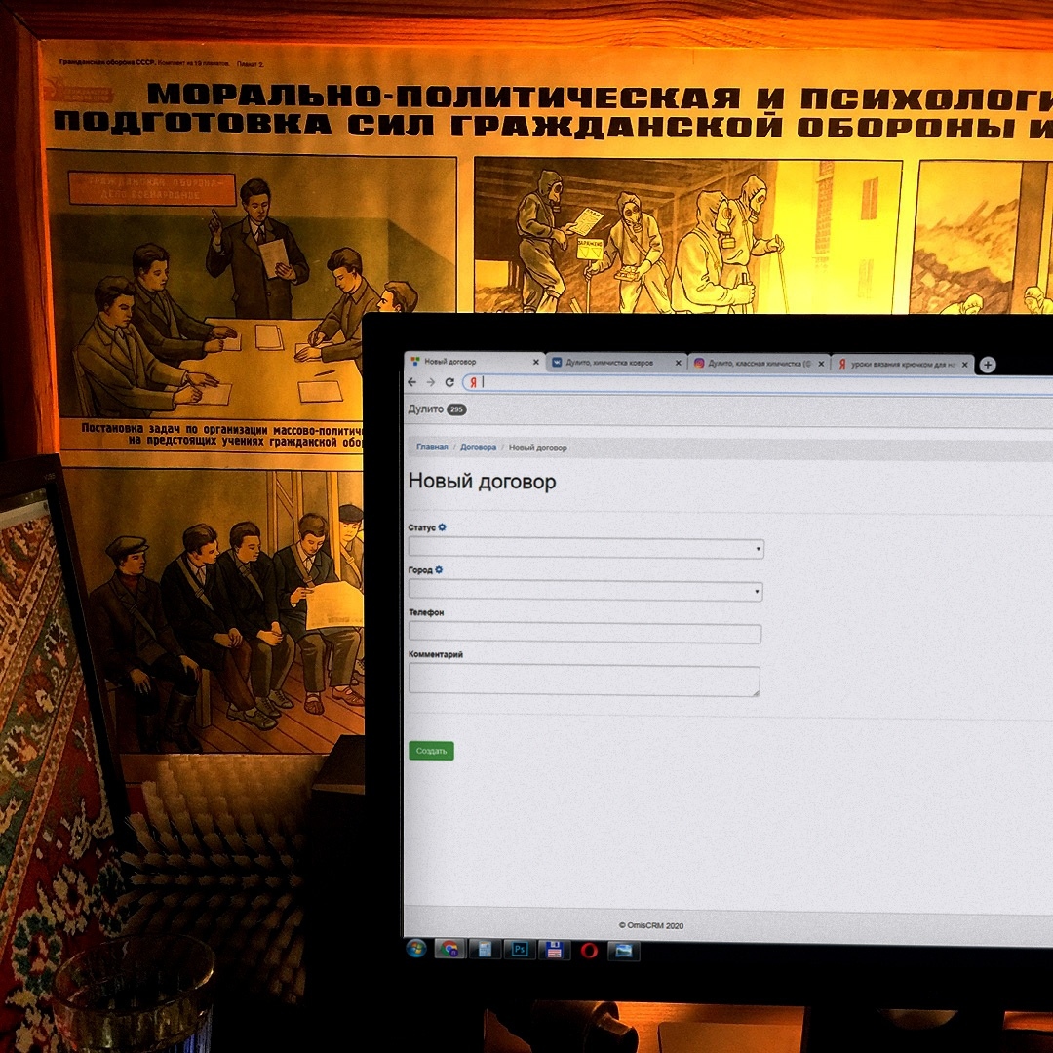Launch Opera from the taskbar

click(589, 951)
